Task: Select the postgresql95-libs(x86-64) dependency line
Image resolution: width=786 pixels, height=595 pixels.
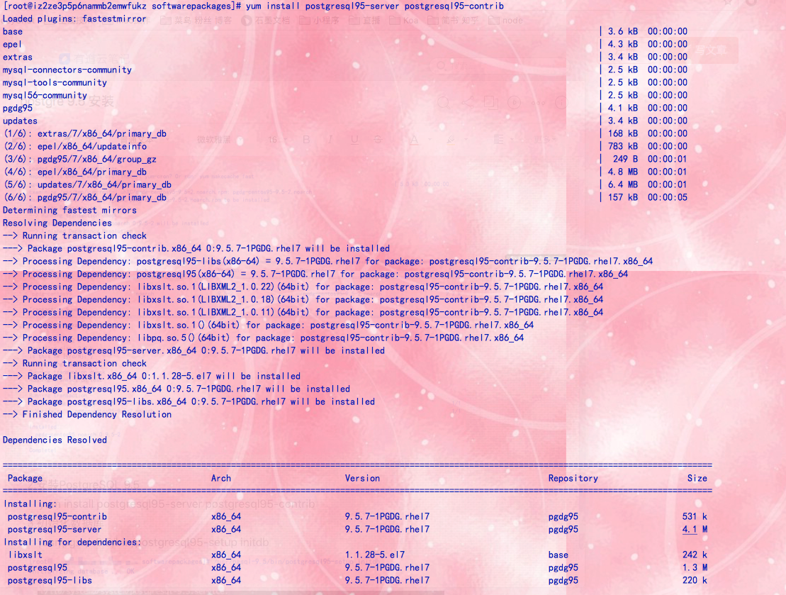Action: tap(328, 262)
